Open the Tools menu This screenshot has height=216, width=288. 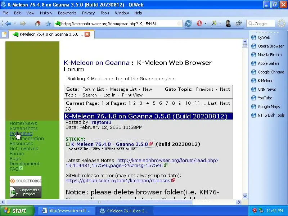point(105,13)
